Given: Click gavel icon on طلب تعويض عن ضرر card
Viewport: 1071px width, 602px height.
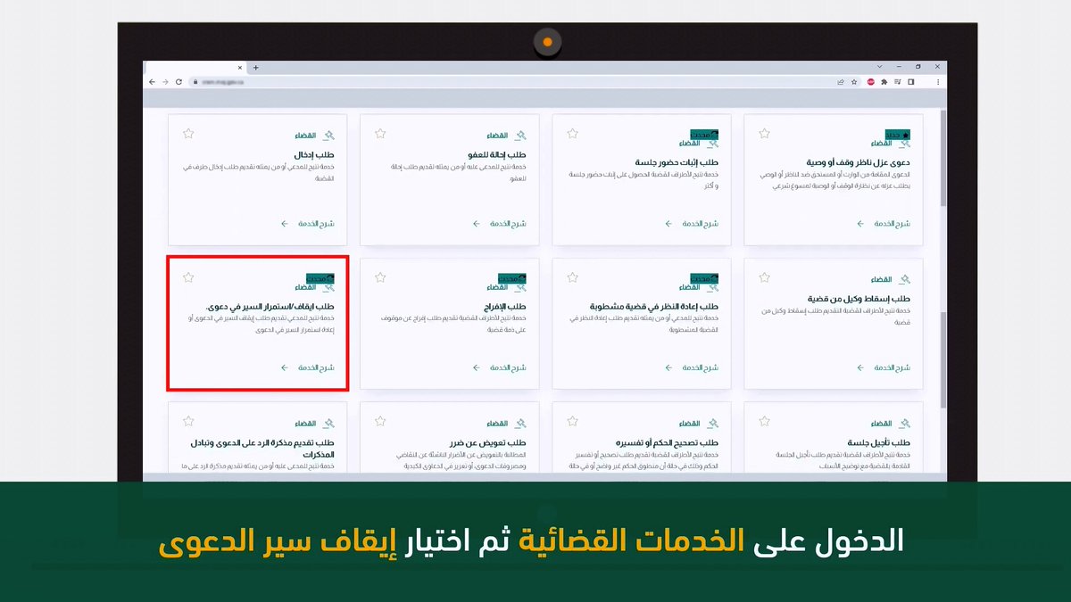Looking at the screenshot, I should click(520, 423).
